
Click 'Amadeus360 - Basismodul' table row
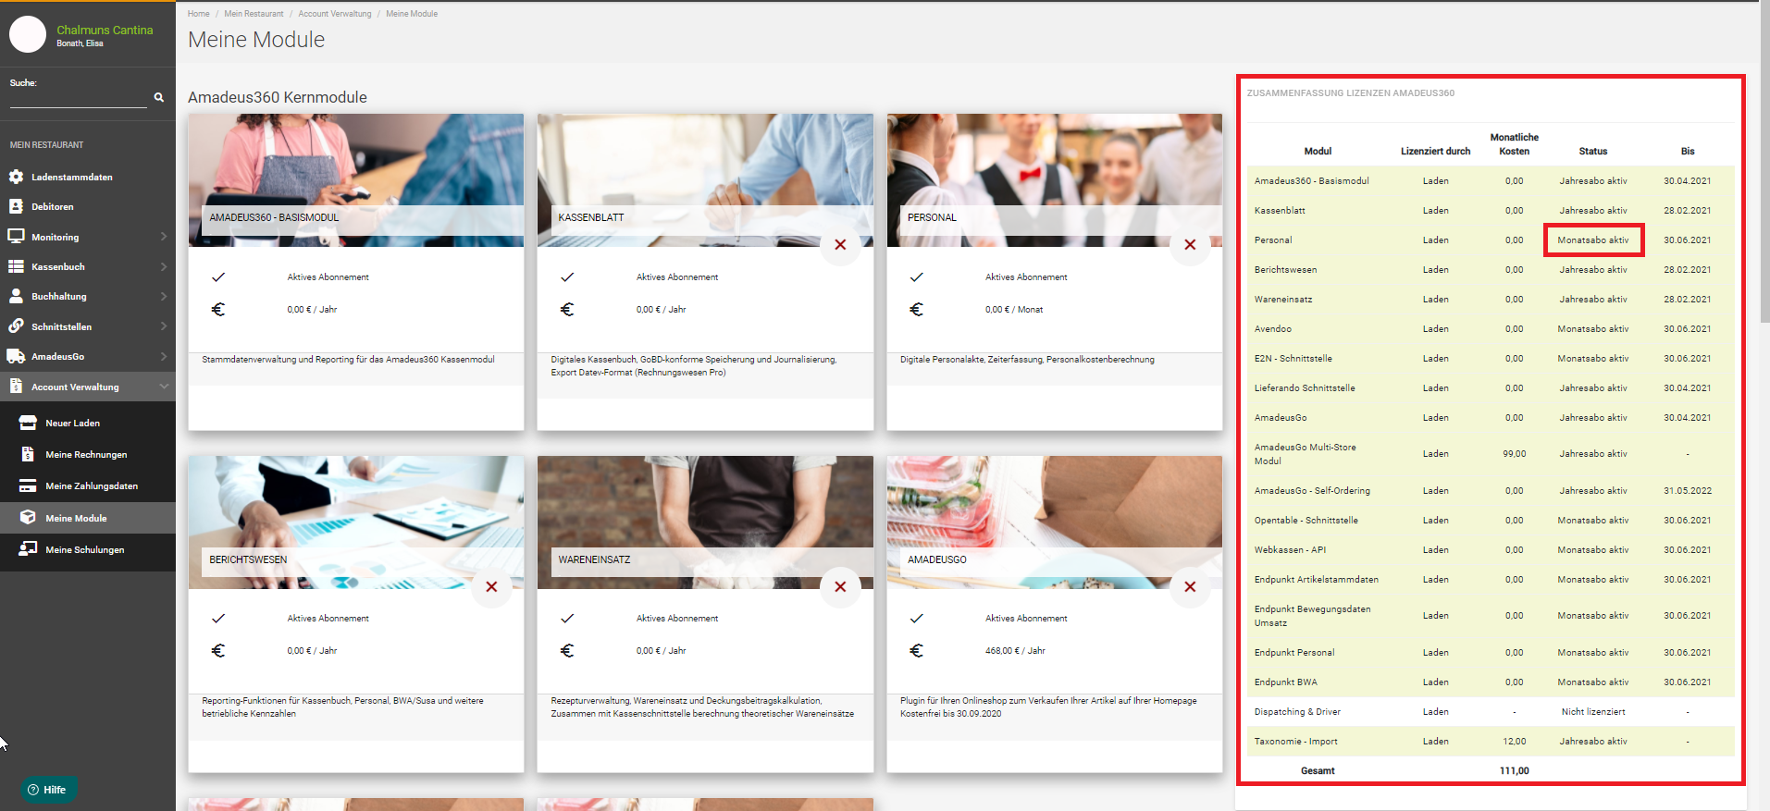pos(1491,181)
